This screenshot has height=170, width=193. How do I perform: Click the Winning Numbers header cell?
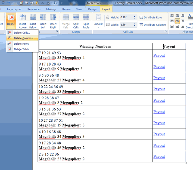click(x=95, y=47)
